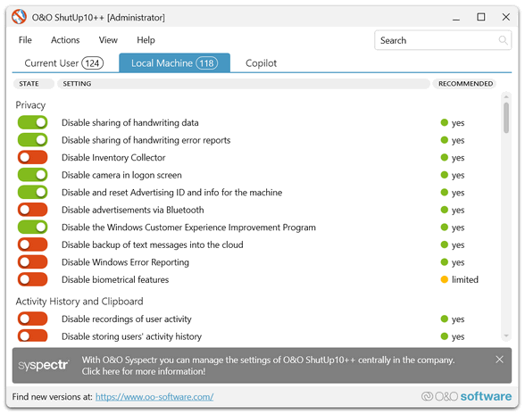The width and height of the screenshot is (525, 414).
Task: Close the Syspectr banner with X
Action: point(499,360)
